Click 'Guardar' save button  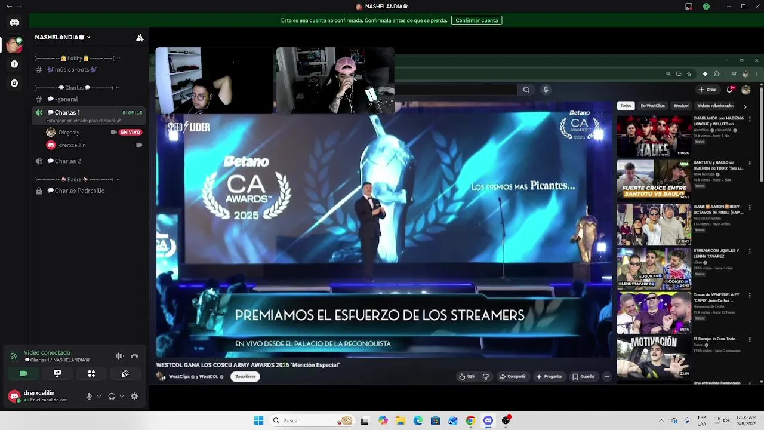coord(584,377)
